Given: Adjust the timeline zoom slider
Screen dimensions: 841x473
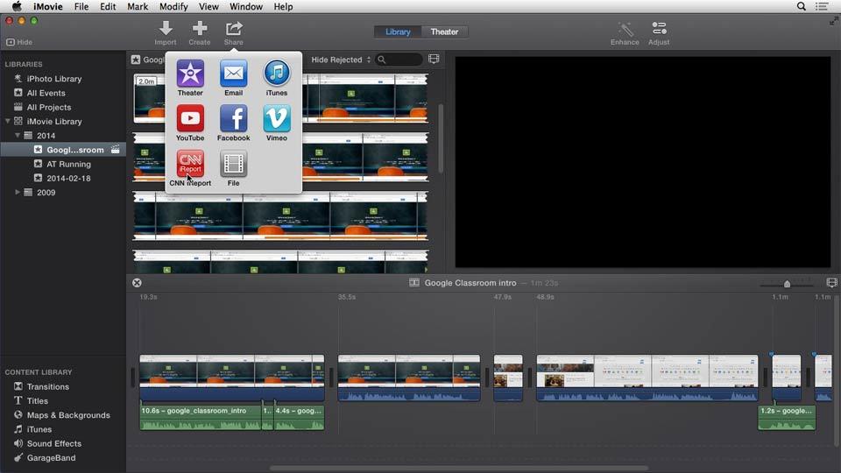Looking at the screenshot, I should (x=787, y=284).
